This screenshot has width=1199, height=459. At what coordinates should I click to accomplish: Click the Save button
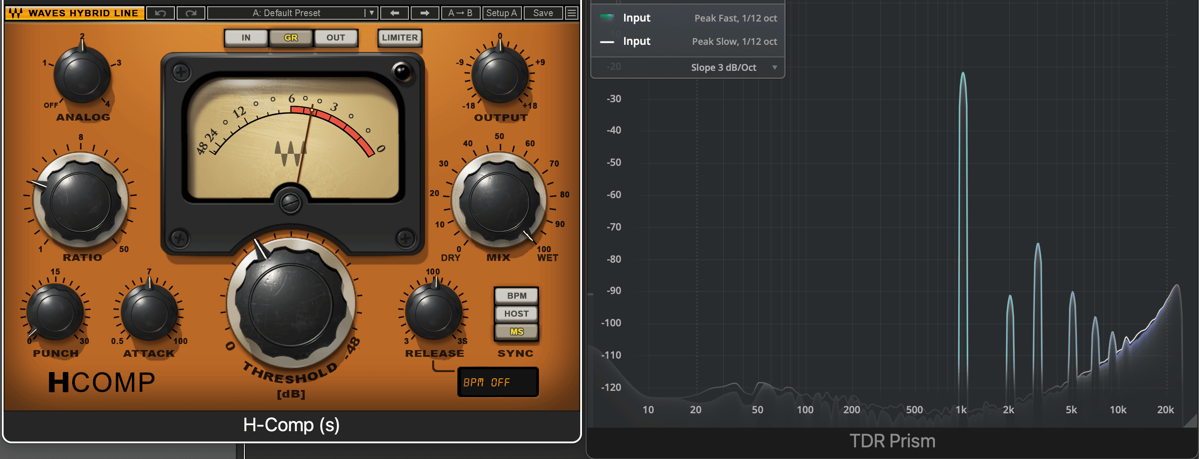point(543,13)
